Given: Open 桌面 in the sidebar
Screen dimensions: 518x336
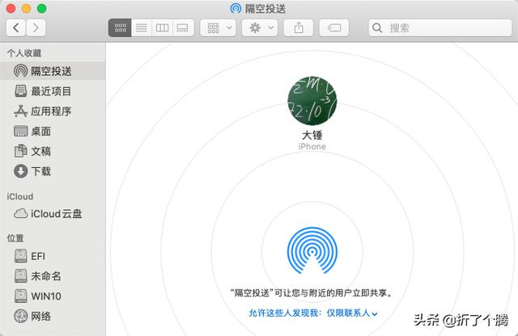Looking at the screenshot, I should tap(53, 131).
